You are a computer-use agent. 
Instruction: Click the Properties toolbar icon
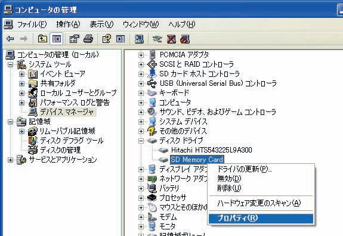click(75, 39)
